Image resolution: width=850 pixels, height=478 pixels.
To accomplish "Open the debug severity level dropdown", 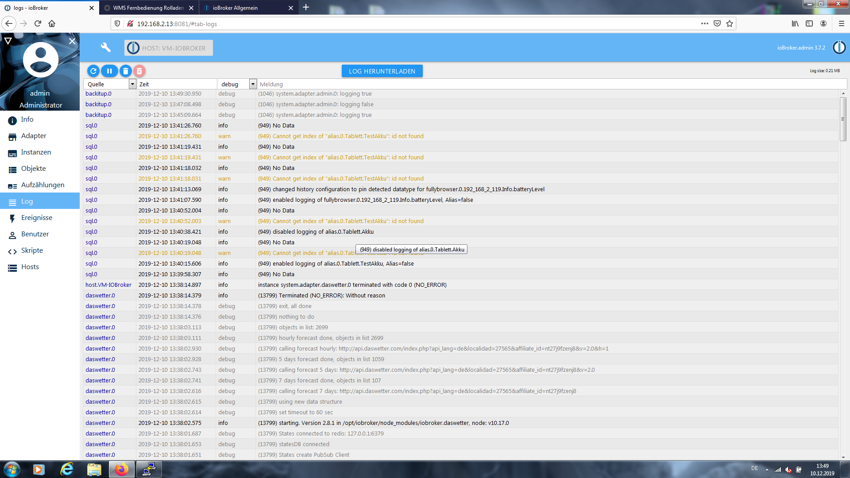I will point(253,84).
